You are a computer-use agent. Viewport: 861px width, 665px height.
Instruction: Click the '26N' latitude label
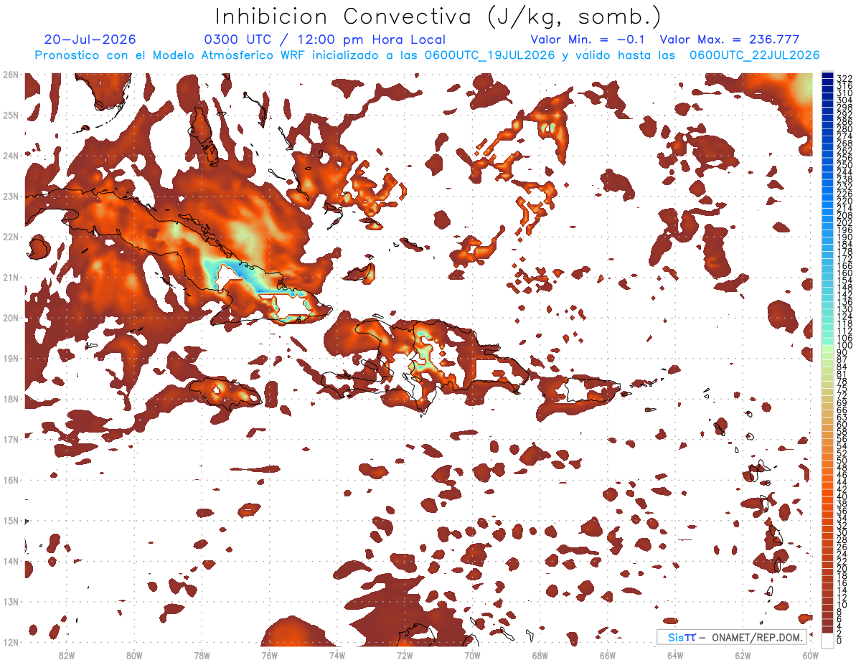coord(10,74)
